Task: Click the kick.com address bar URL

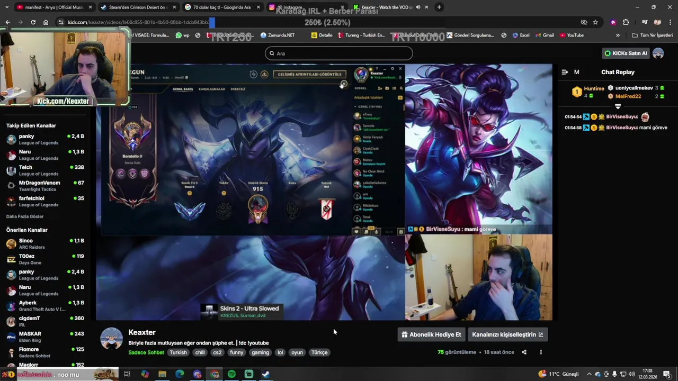Action: click(x=139, y=22)
